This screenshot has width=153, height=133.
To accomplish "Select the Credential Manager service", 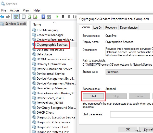I will click(x=50, y=35).
